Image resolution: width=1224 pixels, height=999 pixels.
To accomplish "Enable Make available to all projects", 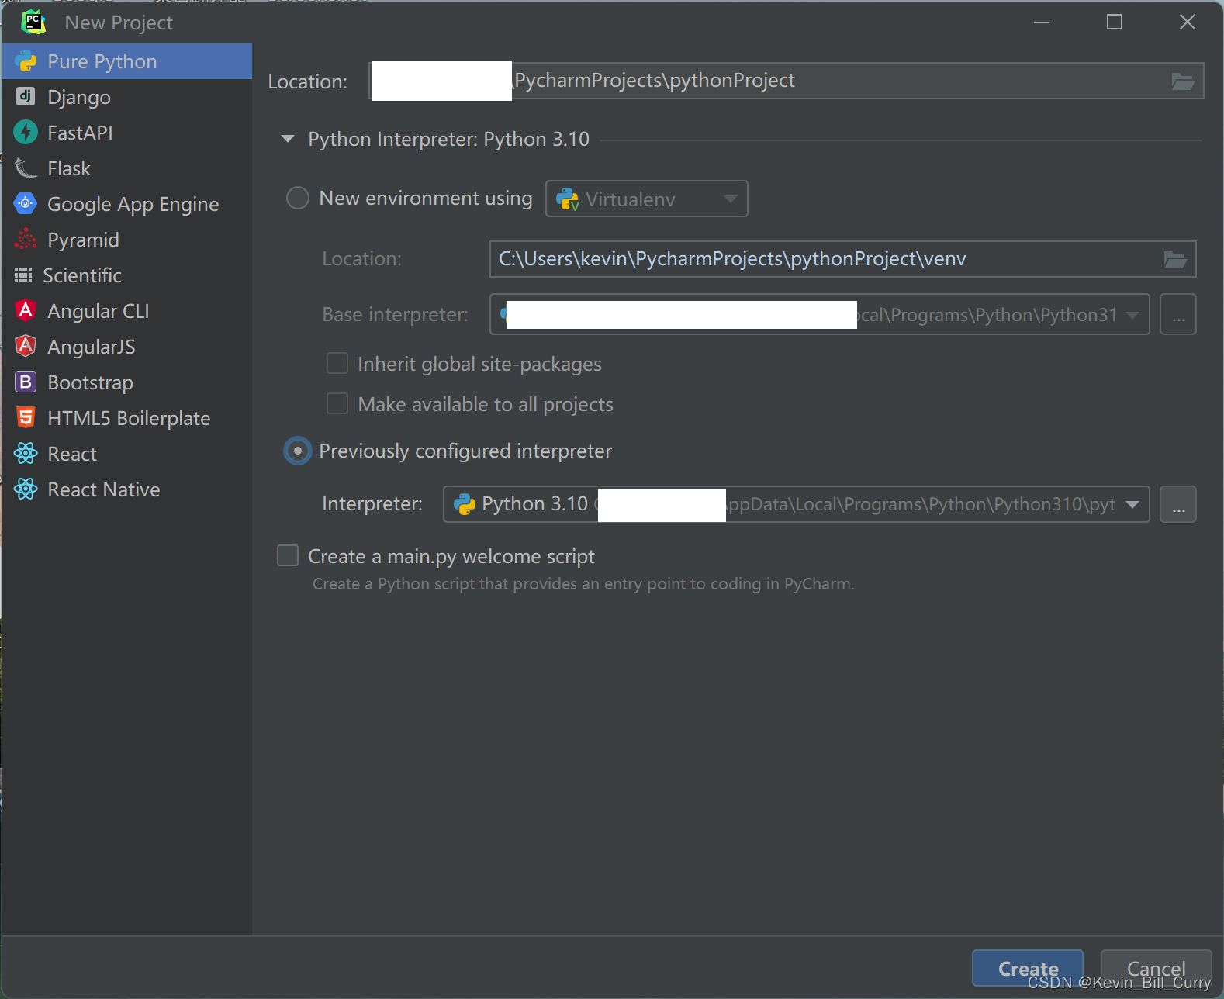I will [x=337, y=403].
